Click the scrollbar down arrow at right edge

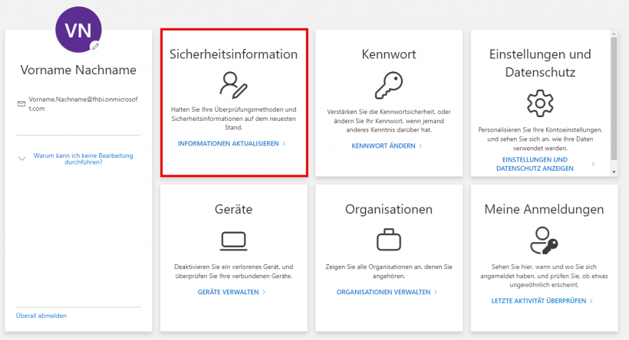[x=614, y=172]
